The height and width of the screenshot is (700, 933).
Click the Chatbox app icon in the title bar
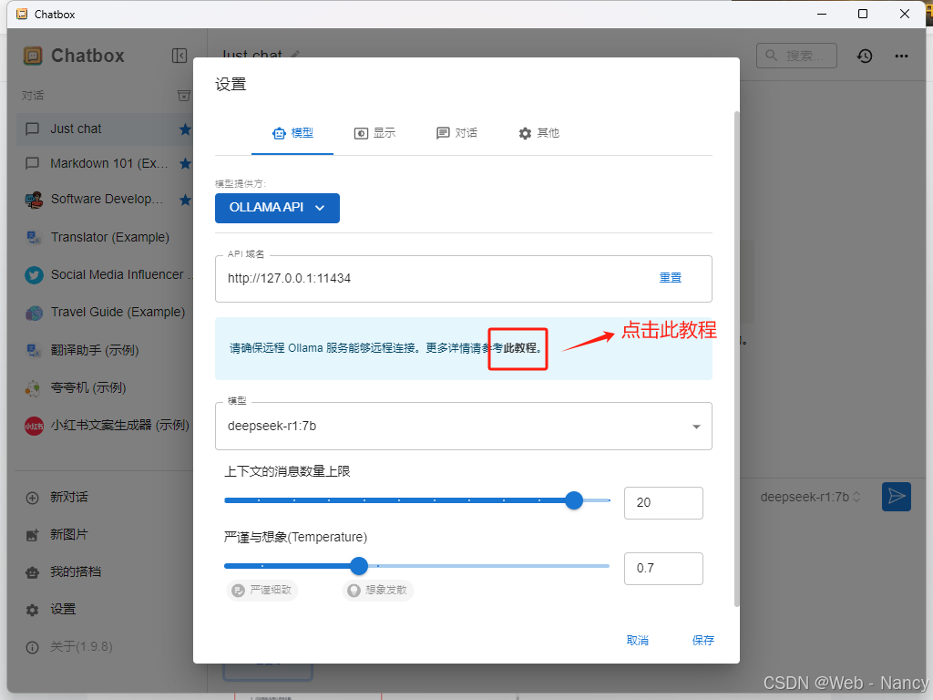(22, 14)
